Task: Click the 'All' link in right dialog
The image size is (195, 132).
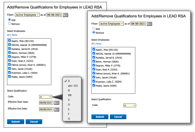Action: [x=92, y=44]
